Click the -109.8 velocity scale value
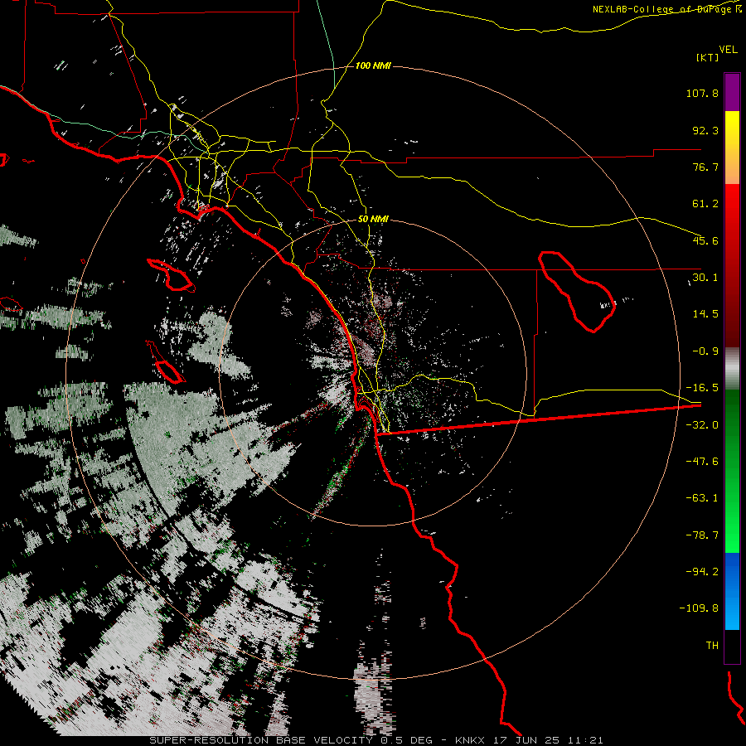Image resolution: width=746 pixels, height=746 pixels. pos(700,608)
